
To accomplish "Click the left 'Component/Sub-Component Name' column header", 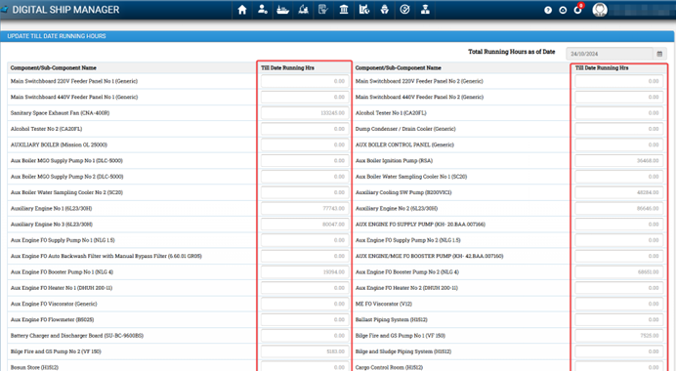I will point(54,68).
